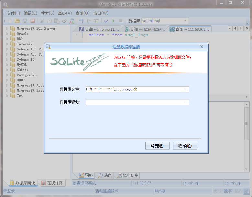Open the 编辑(E) menu
The image size is (252, 197).
point(30,13)
